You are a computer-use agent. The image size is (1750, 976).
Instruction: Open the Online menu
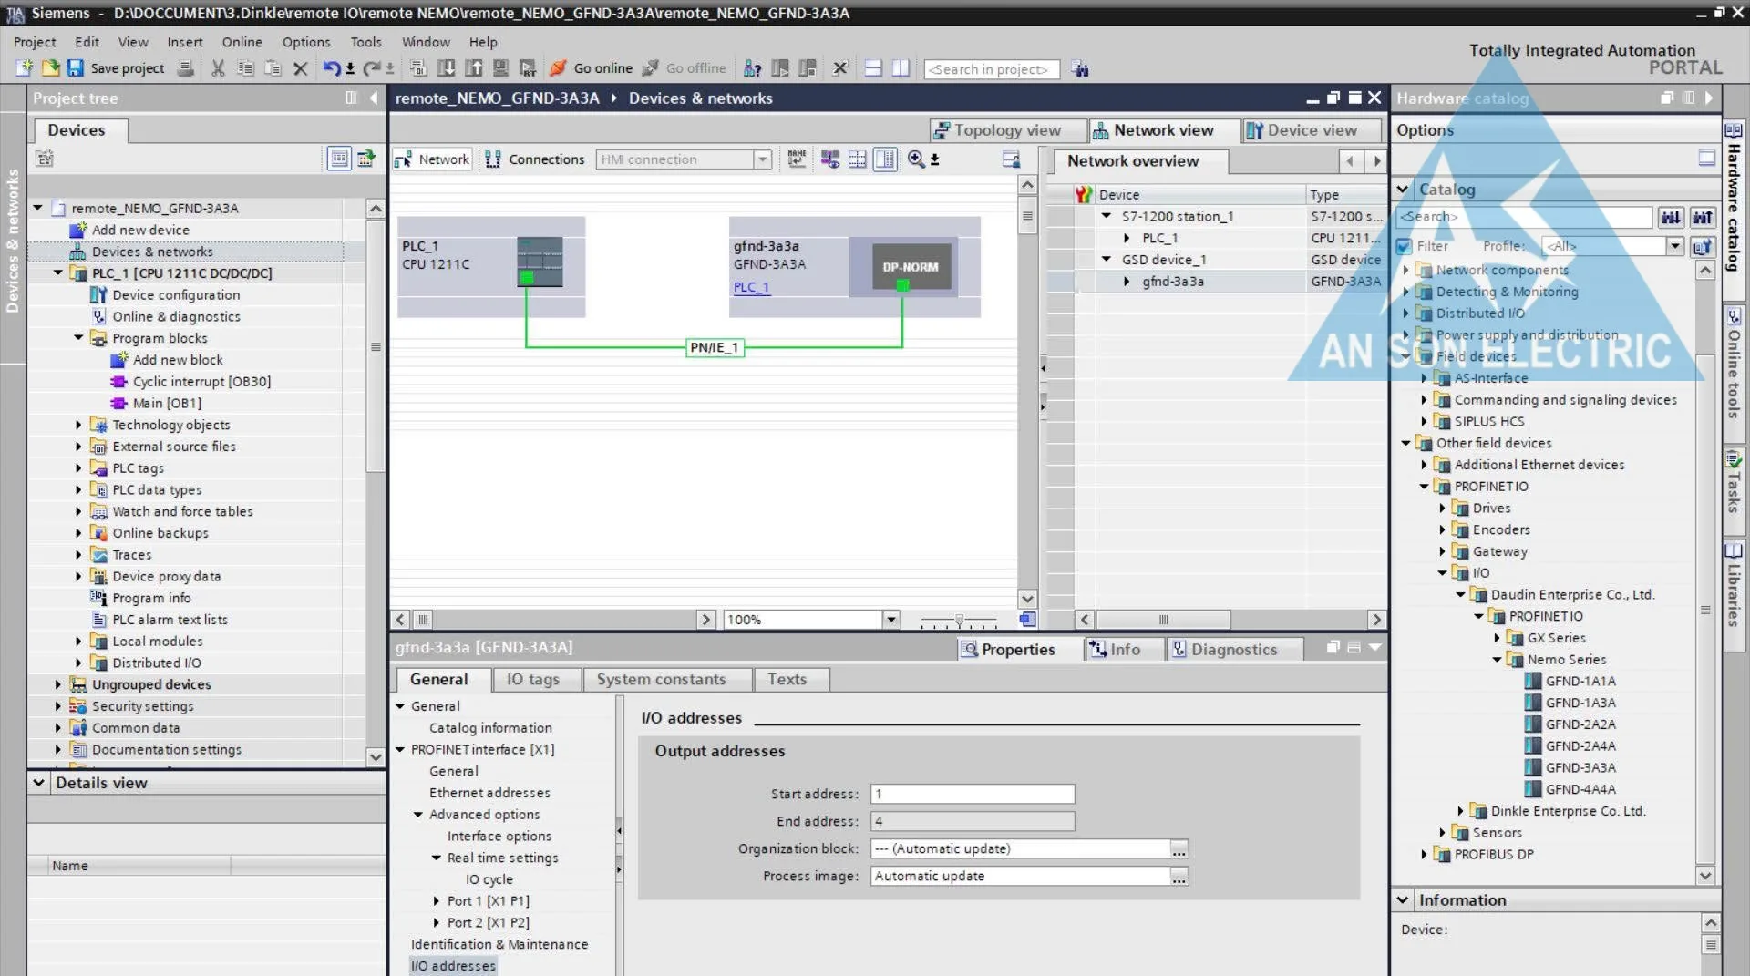click(242, 42)
